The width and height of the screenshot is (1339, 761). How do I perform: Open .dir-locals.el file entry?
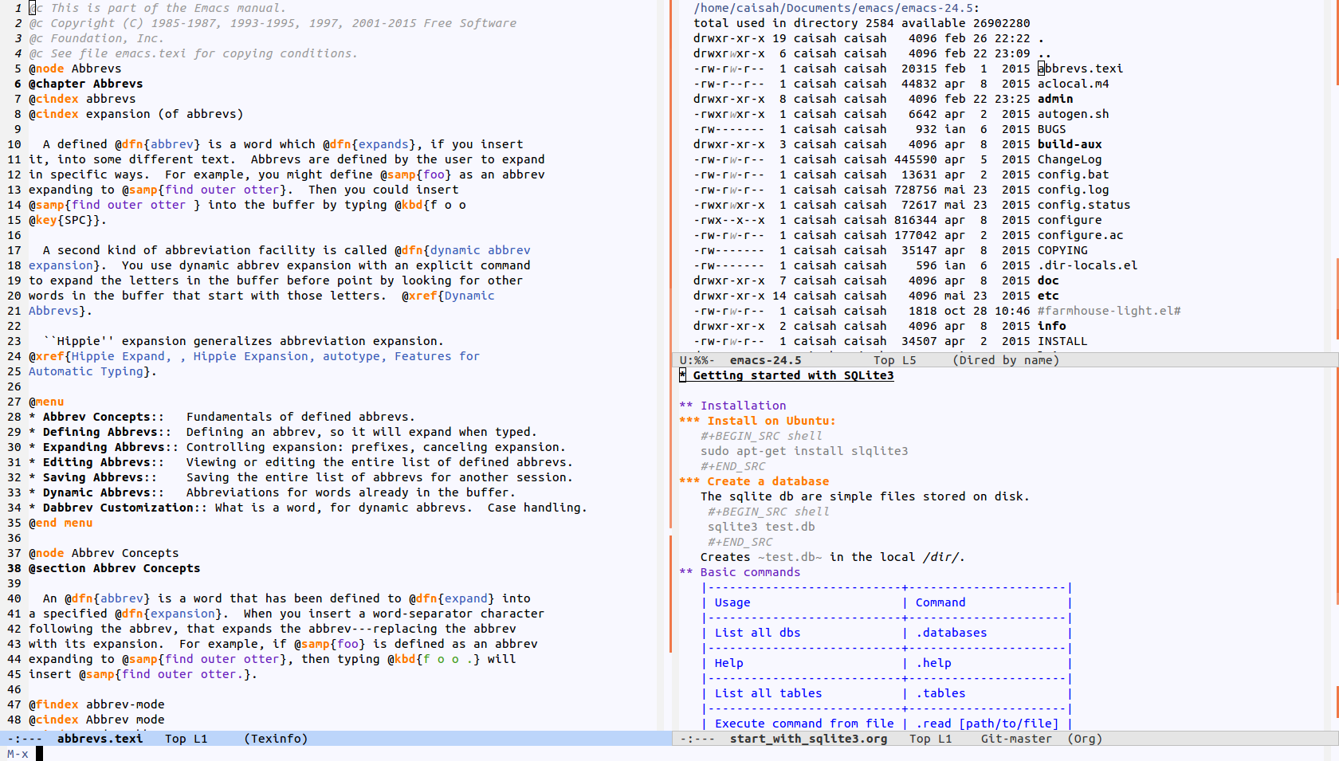point(1087,265)
